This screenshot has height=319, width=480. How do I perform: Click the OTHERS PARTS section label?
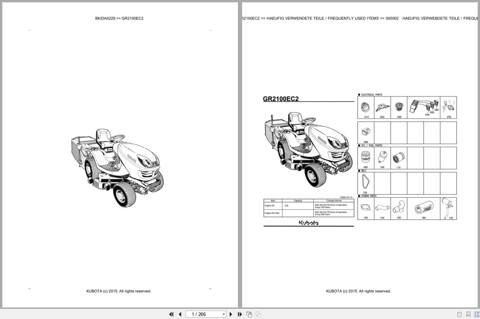tap(369, 196)
